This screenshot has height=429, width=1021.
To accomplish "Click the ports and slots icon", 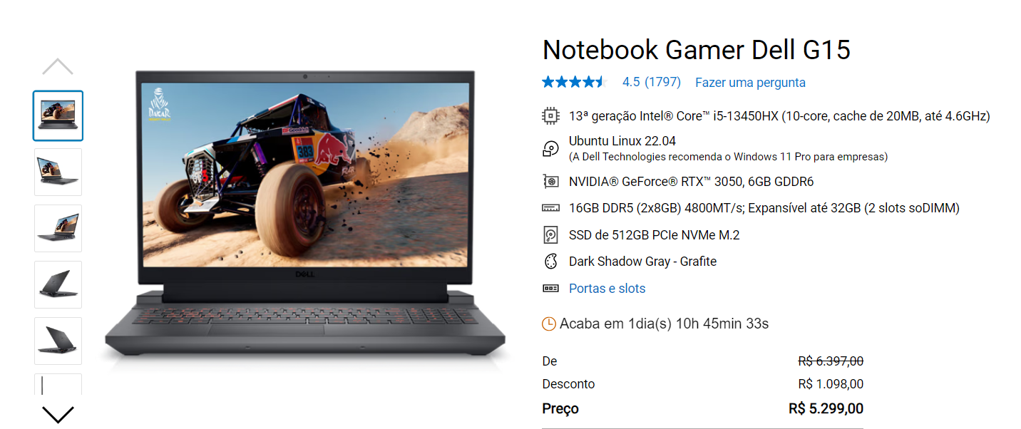I will pos(550,289).
